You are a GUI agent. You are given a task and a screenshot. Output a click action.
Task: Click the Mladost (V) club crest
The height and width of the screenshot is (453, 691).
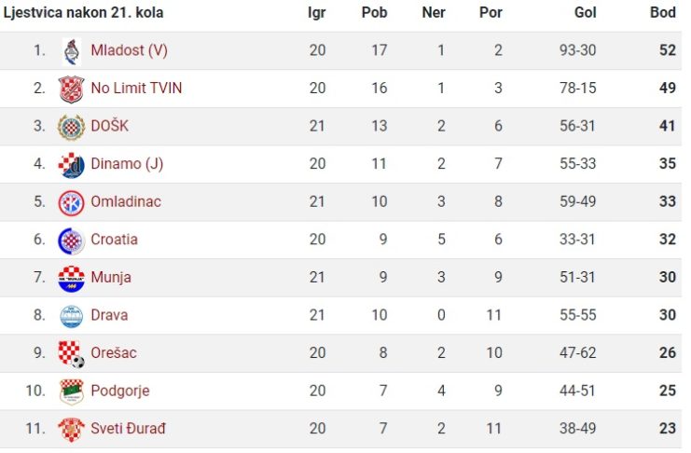point(72,51)
